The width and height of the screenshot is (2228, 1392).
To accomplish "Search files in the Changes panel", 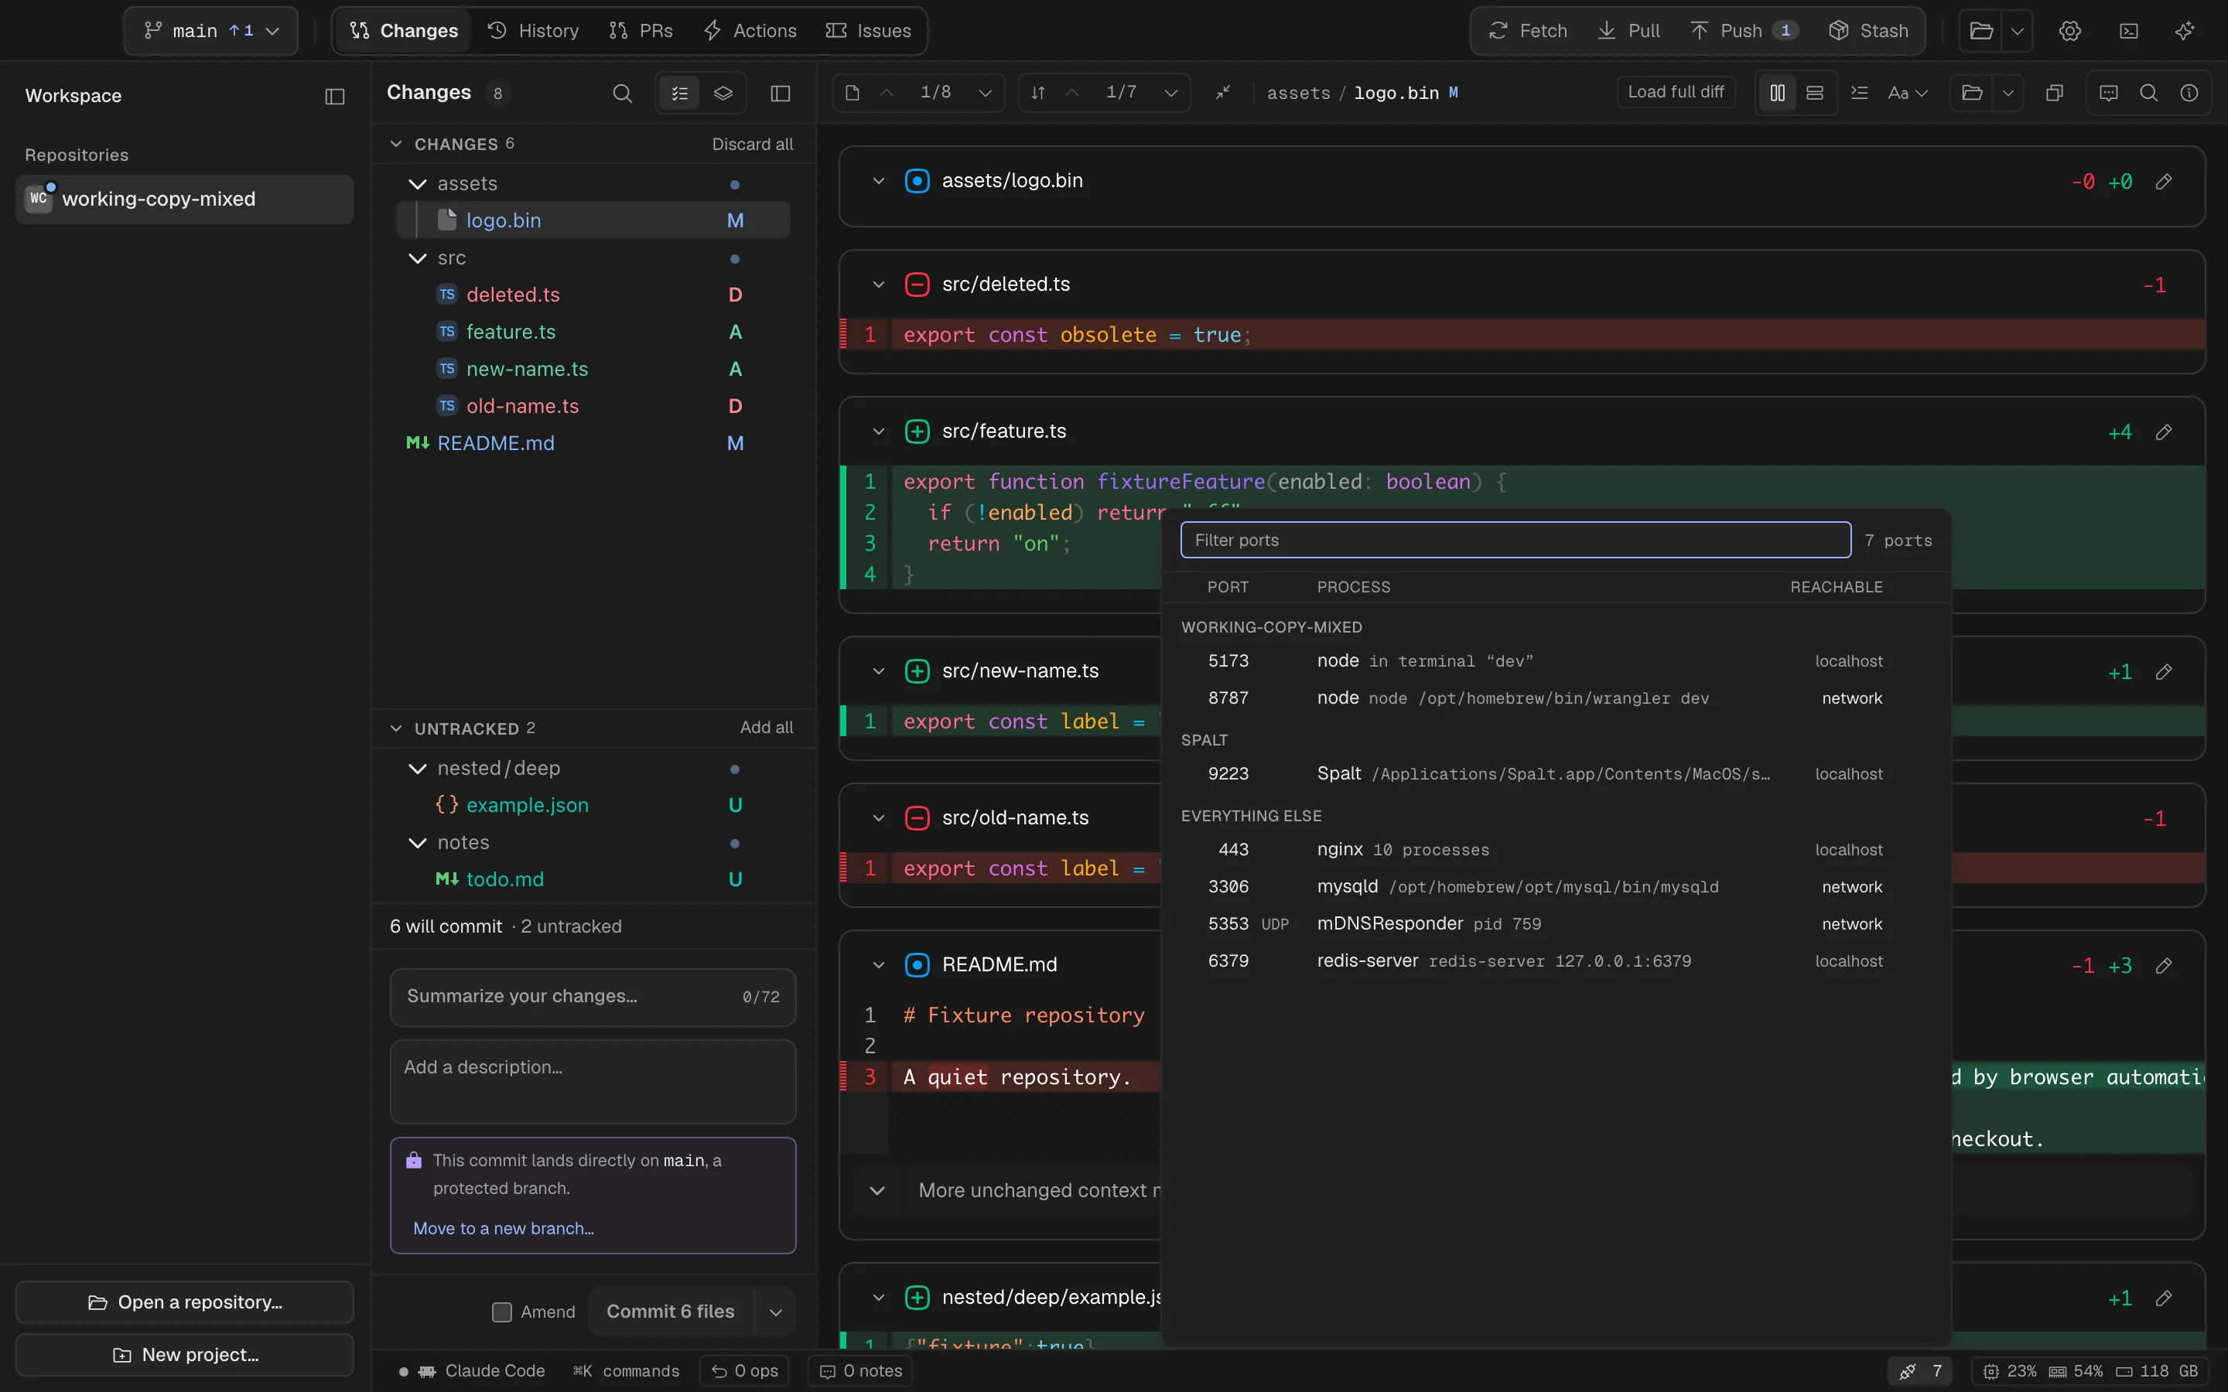I will coord(622,93).
